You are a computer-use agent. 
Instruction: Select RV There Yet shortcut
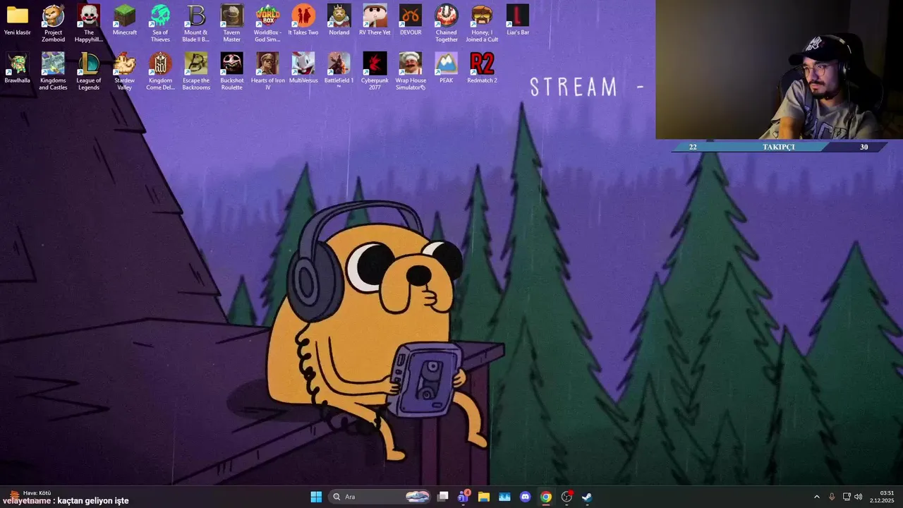tap(375, 20)
